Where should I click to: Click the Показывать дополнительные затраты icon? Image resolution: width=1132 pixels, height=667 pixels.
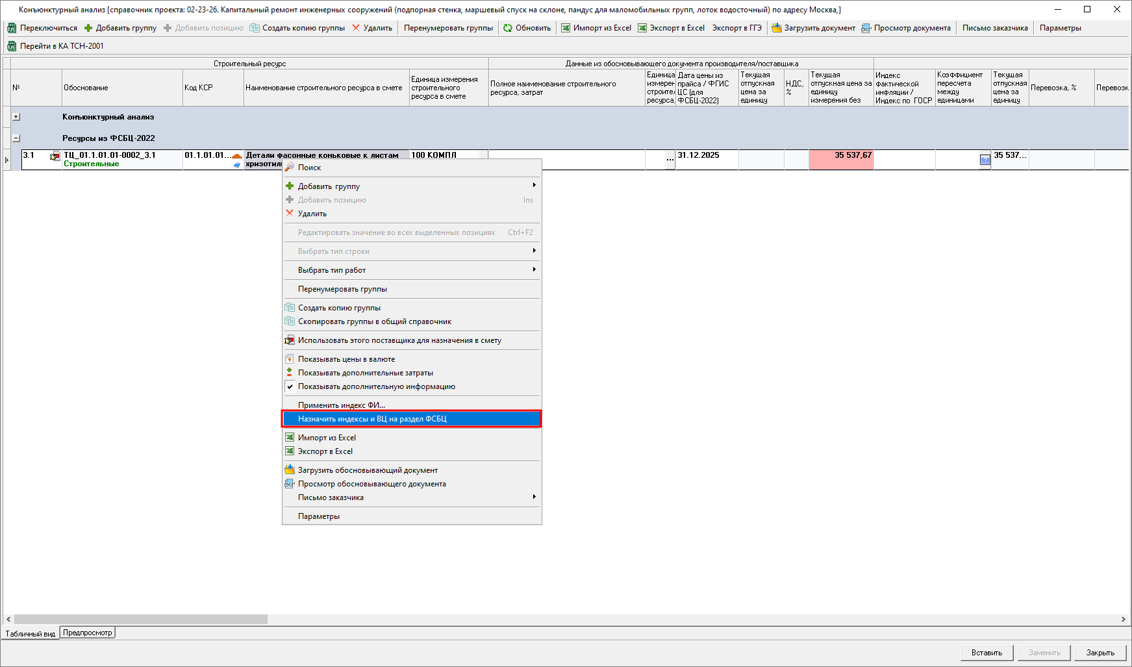pos(290,373)
